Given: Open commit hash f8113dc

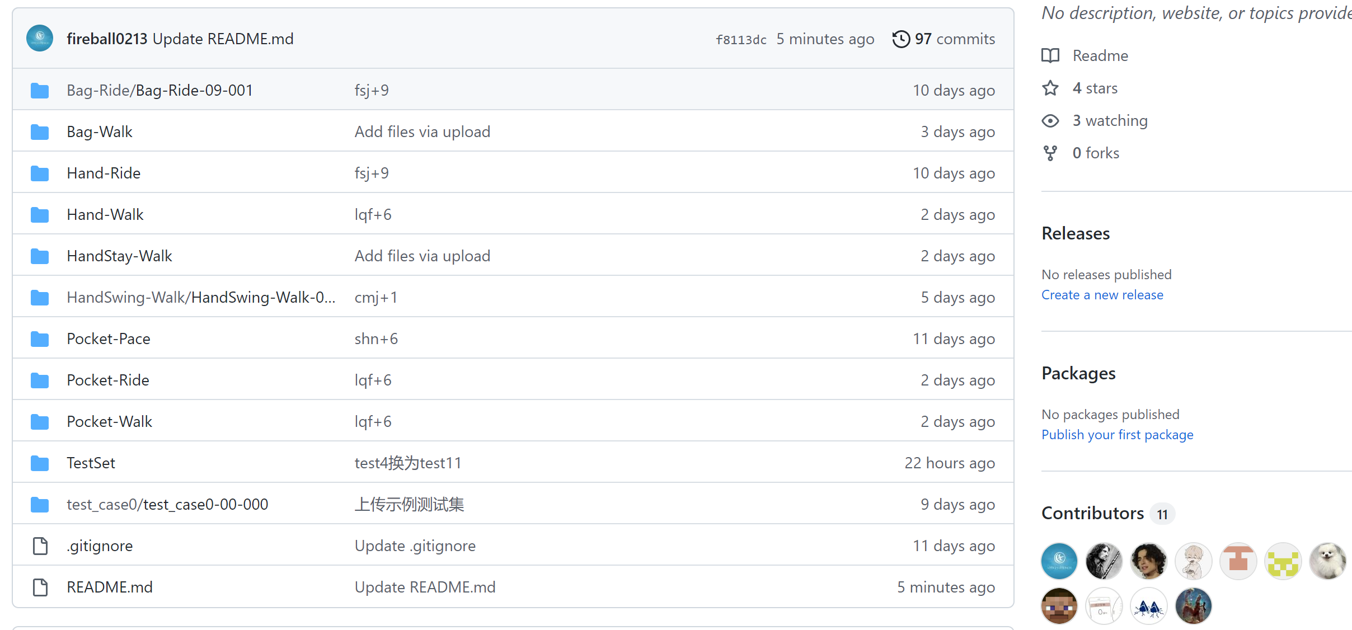Looking at the screenshot, I should [741, 40].
